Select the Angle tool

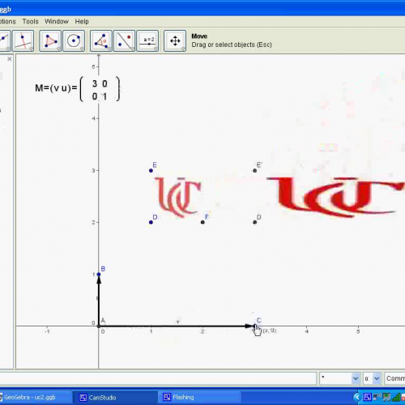click(x=101, y=41)
